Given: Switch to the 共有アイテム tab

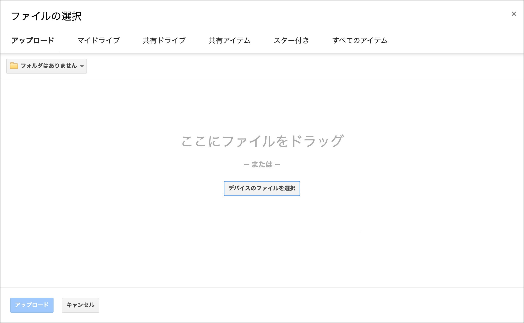Looking at the screenshot, I should (x=230, y=40).
